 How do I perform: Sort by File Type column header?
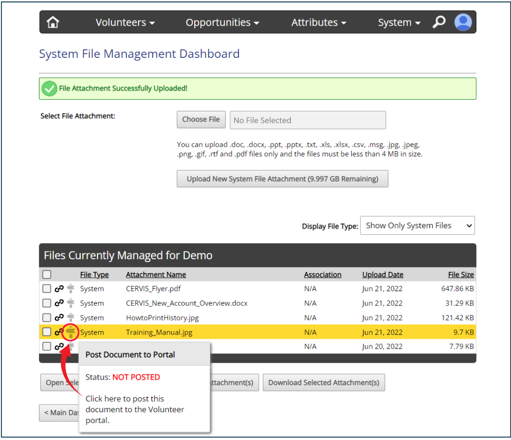click(94, 275)
